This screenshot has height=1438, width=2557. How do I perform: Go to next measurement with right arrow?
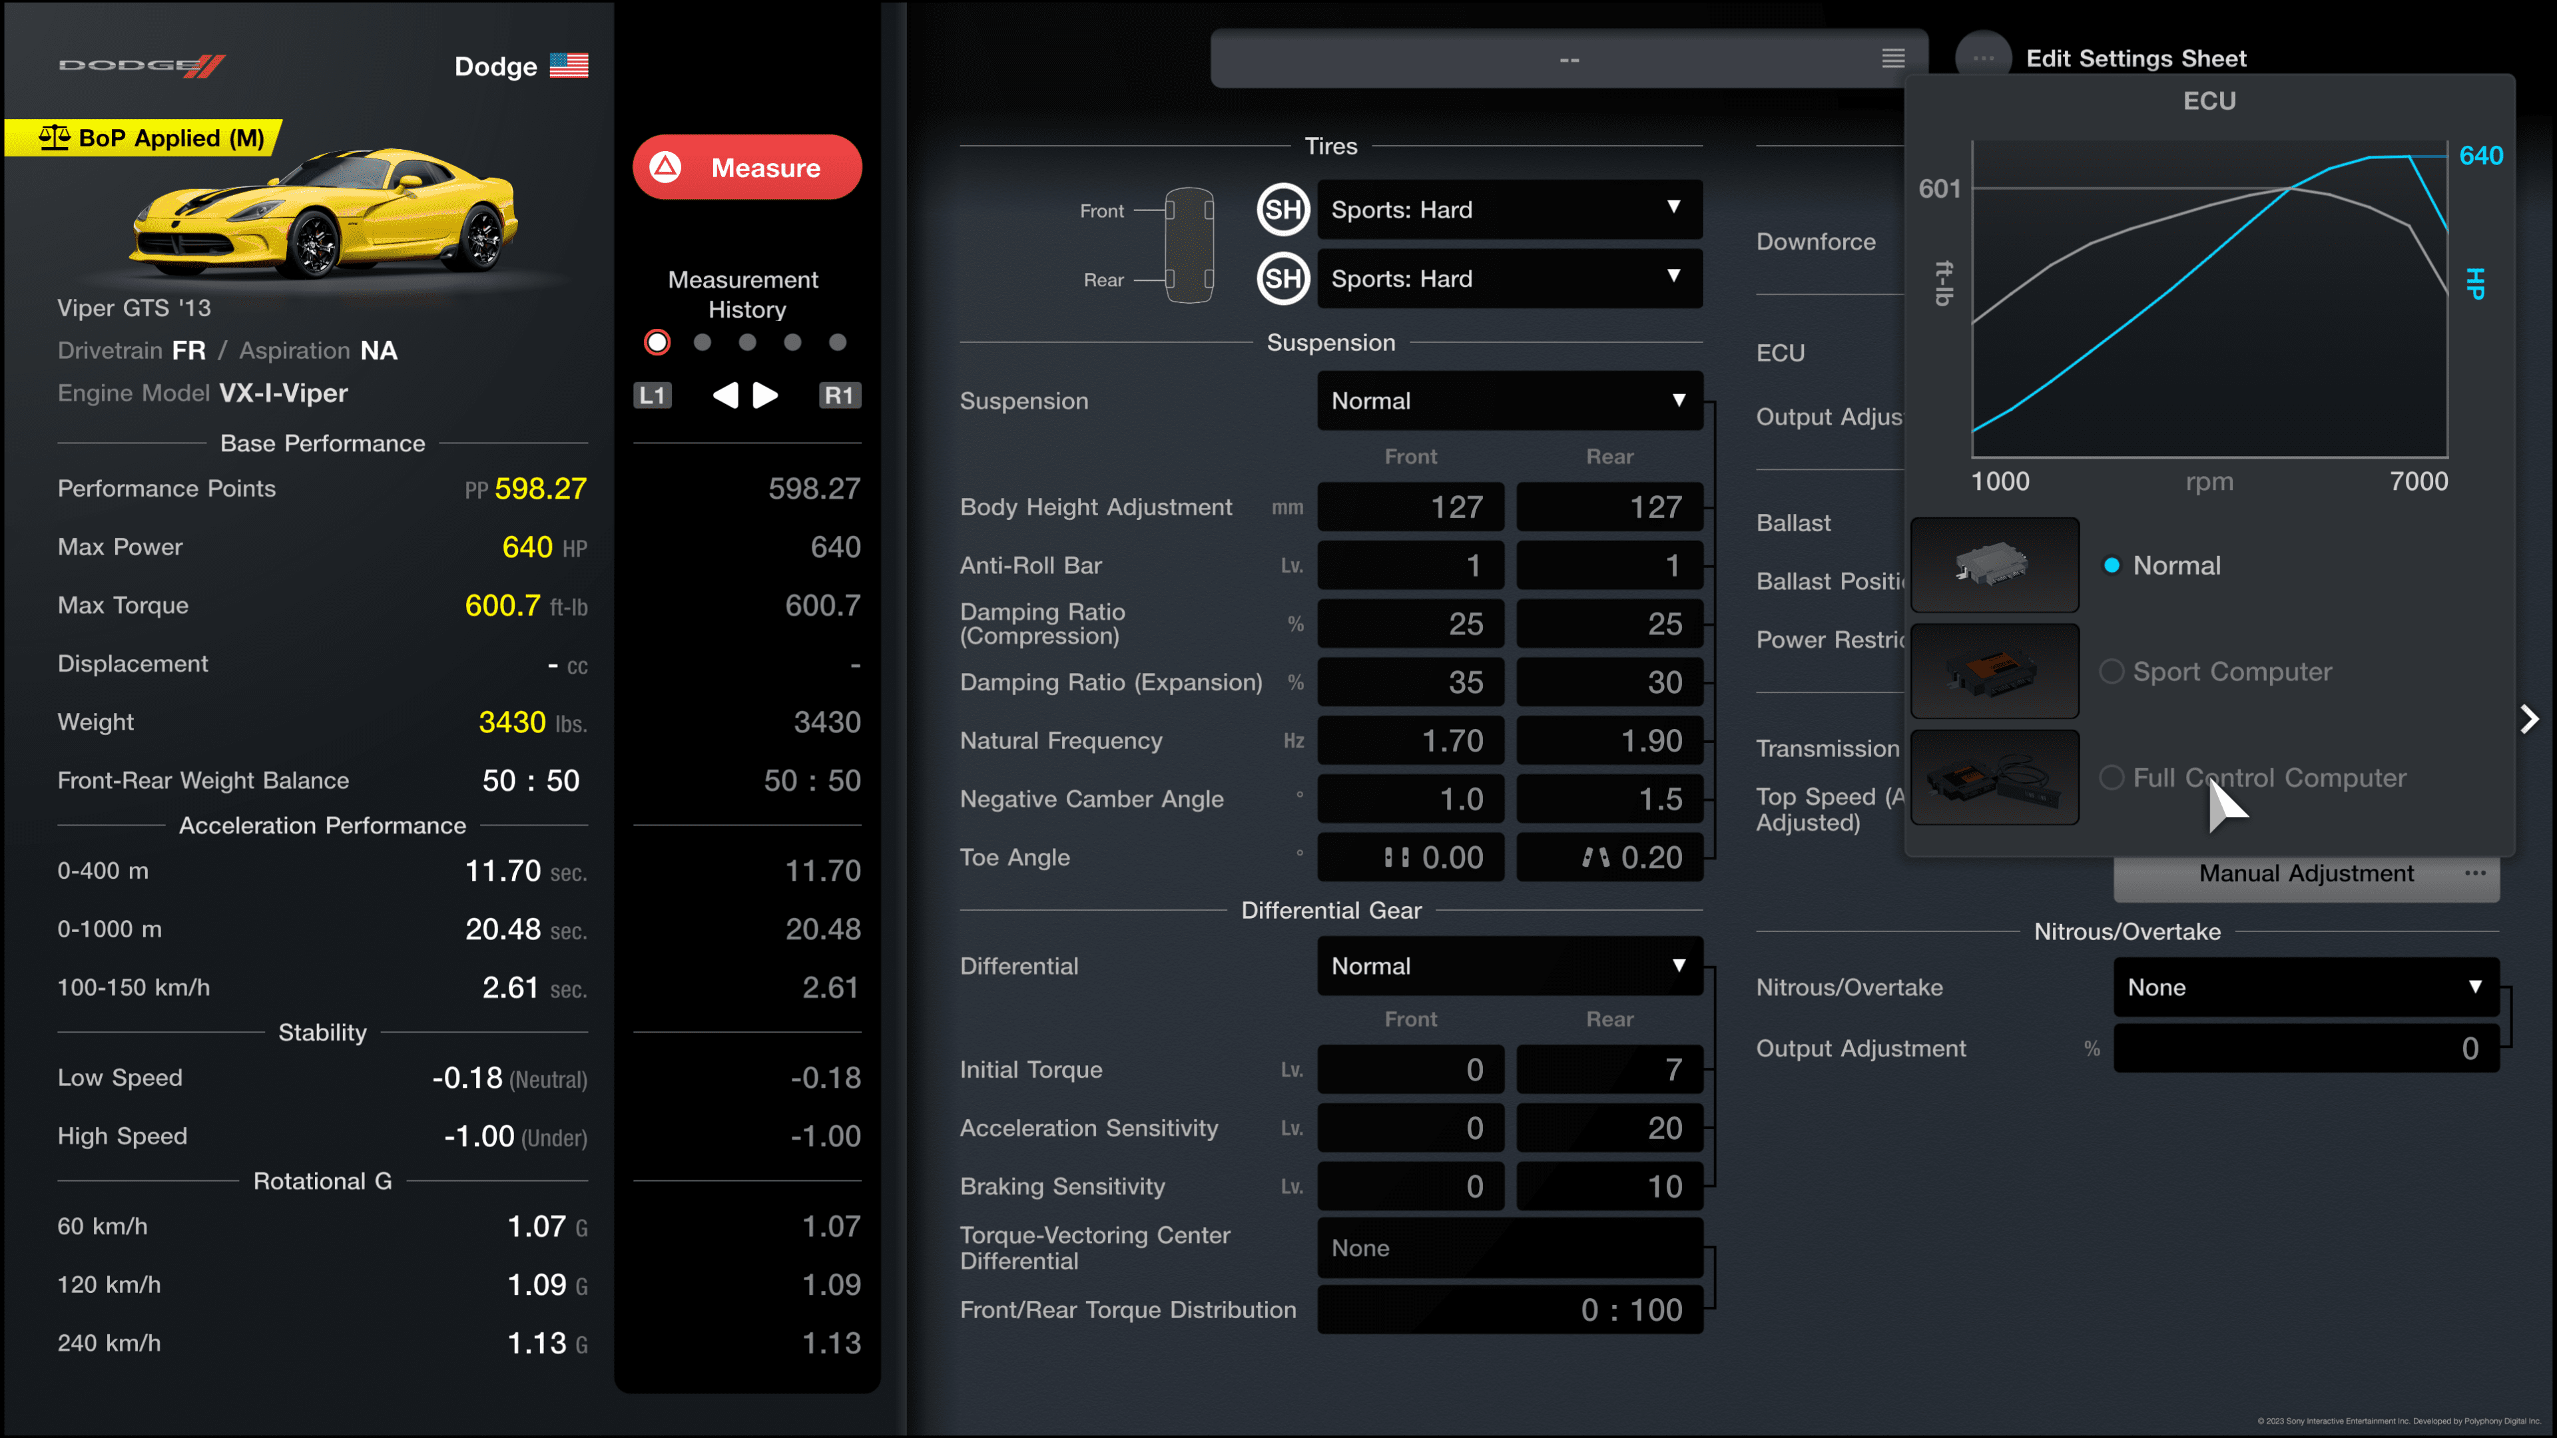(x=765, y=395)
